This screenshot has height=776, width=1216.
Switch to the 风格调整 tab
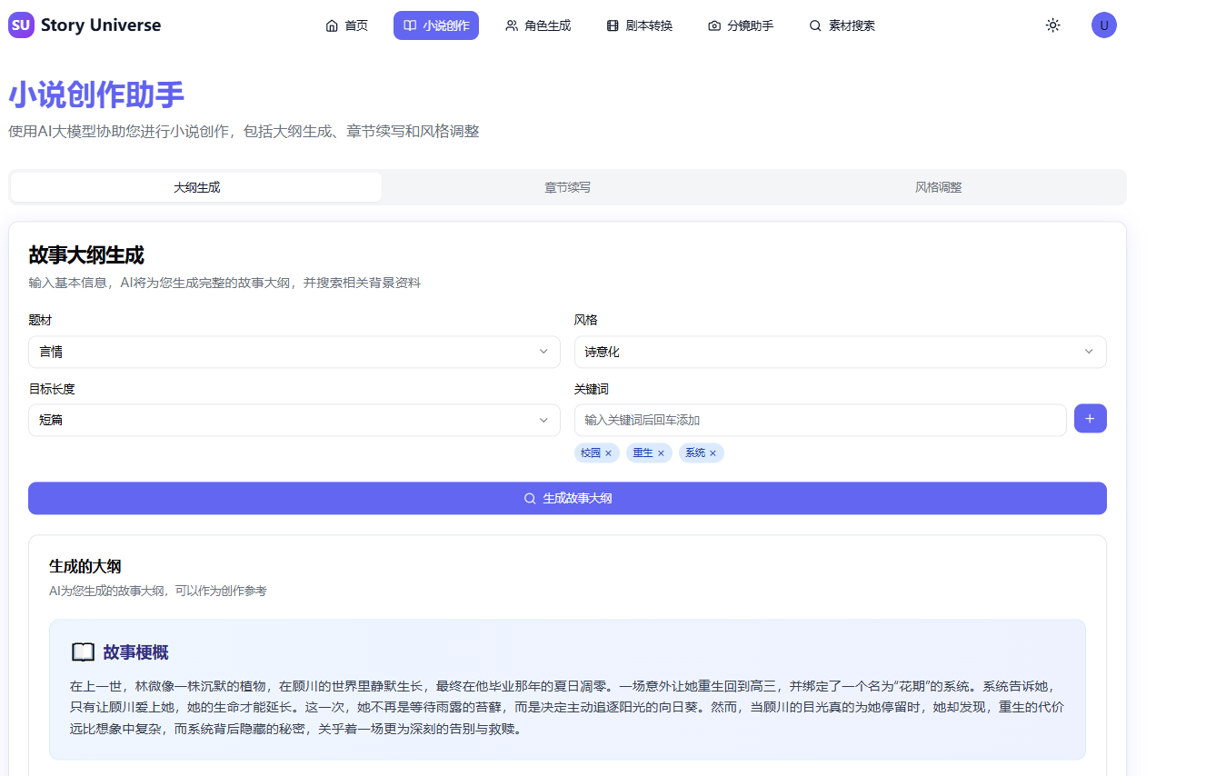pyautogui.click(x=939, y=187)
